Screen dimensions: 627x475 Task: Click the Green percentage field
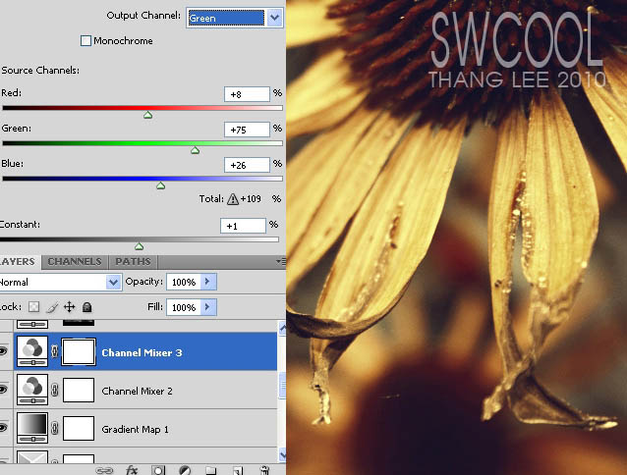coord(247,130)
